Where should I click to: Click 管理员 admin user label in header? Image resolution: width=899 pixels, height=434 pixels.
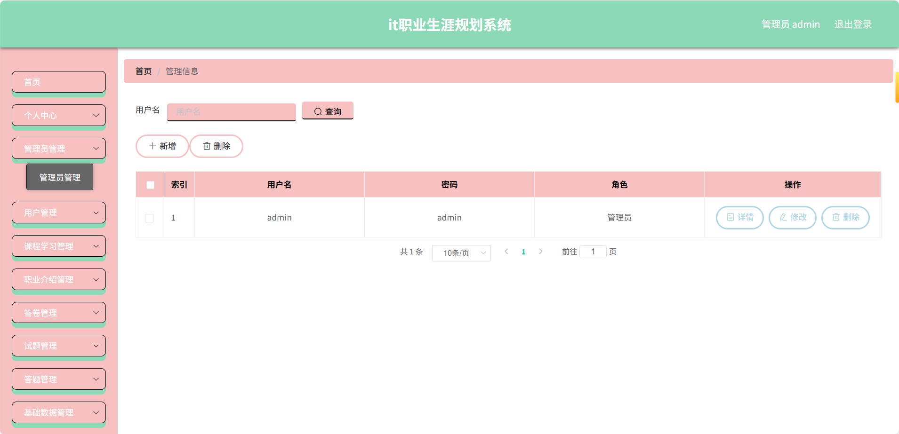click(x=791, y=24)
